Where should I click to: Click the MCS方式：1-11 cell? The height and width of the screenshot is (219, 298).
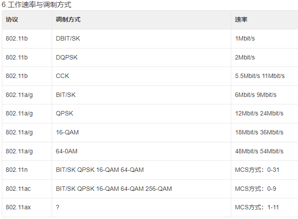tap(257, 207)
